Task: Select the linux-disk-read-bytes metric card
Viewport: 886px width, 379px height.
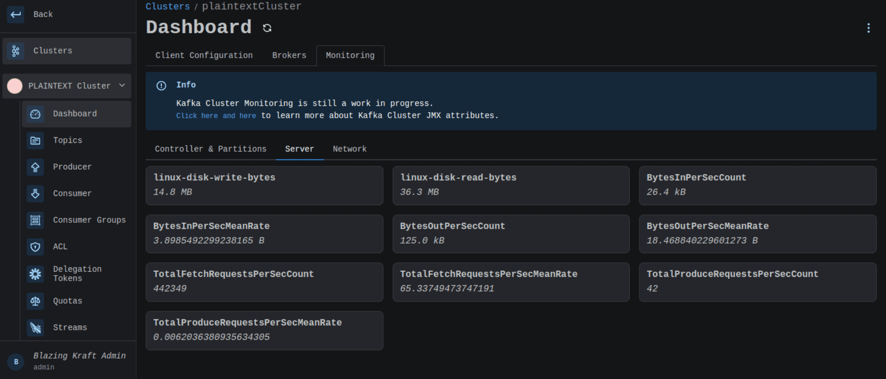Action: coord(511,185)
